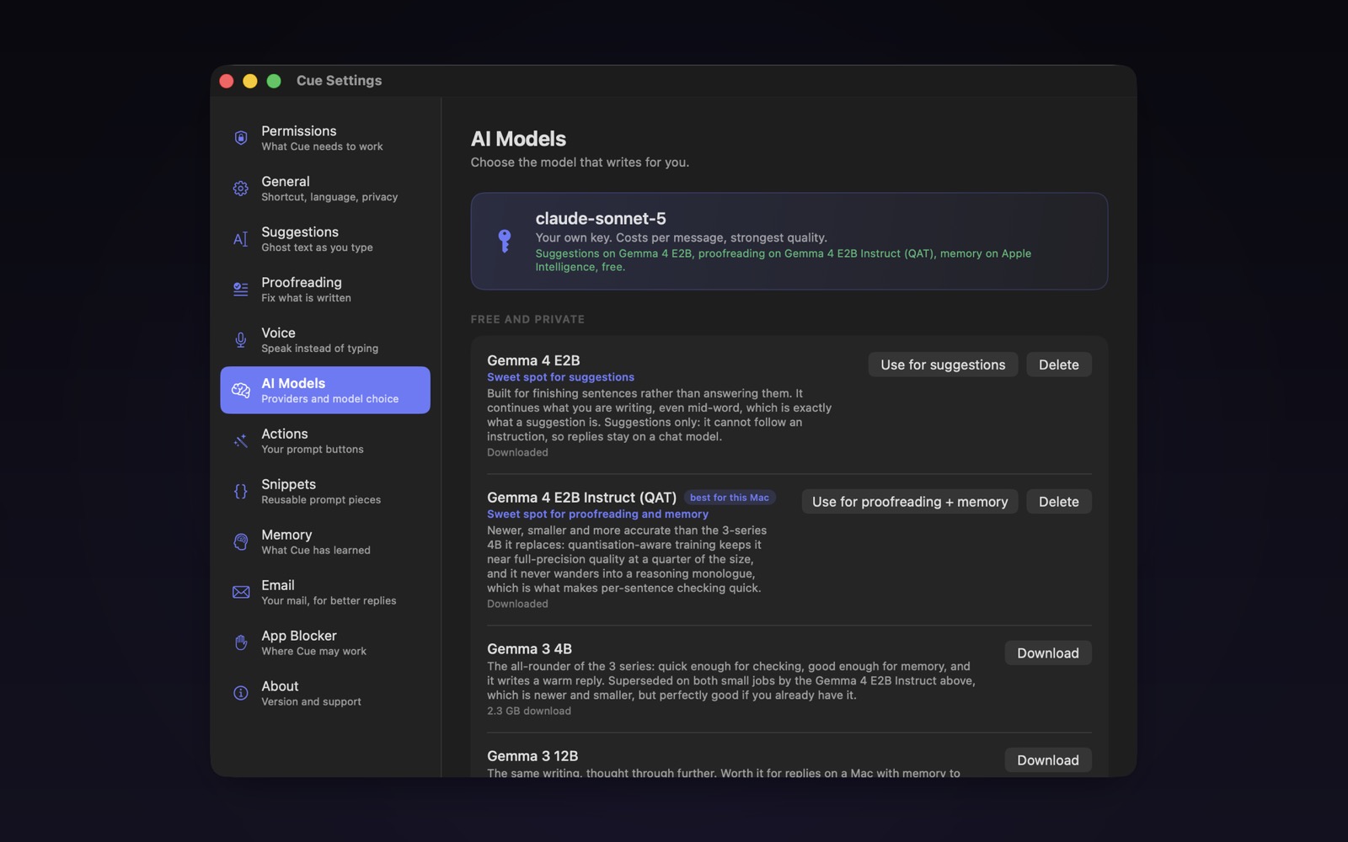1348x842 pixels.
Task: Download the Gemma 3 12B model
Action: coord(1048,760)
